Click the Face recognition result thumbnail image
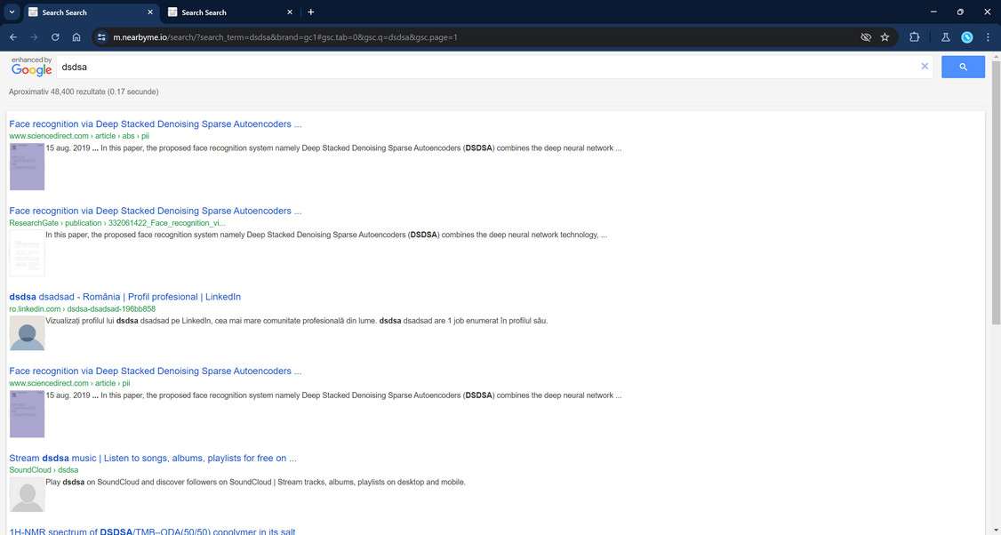 coord(27,165)
